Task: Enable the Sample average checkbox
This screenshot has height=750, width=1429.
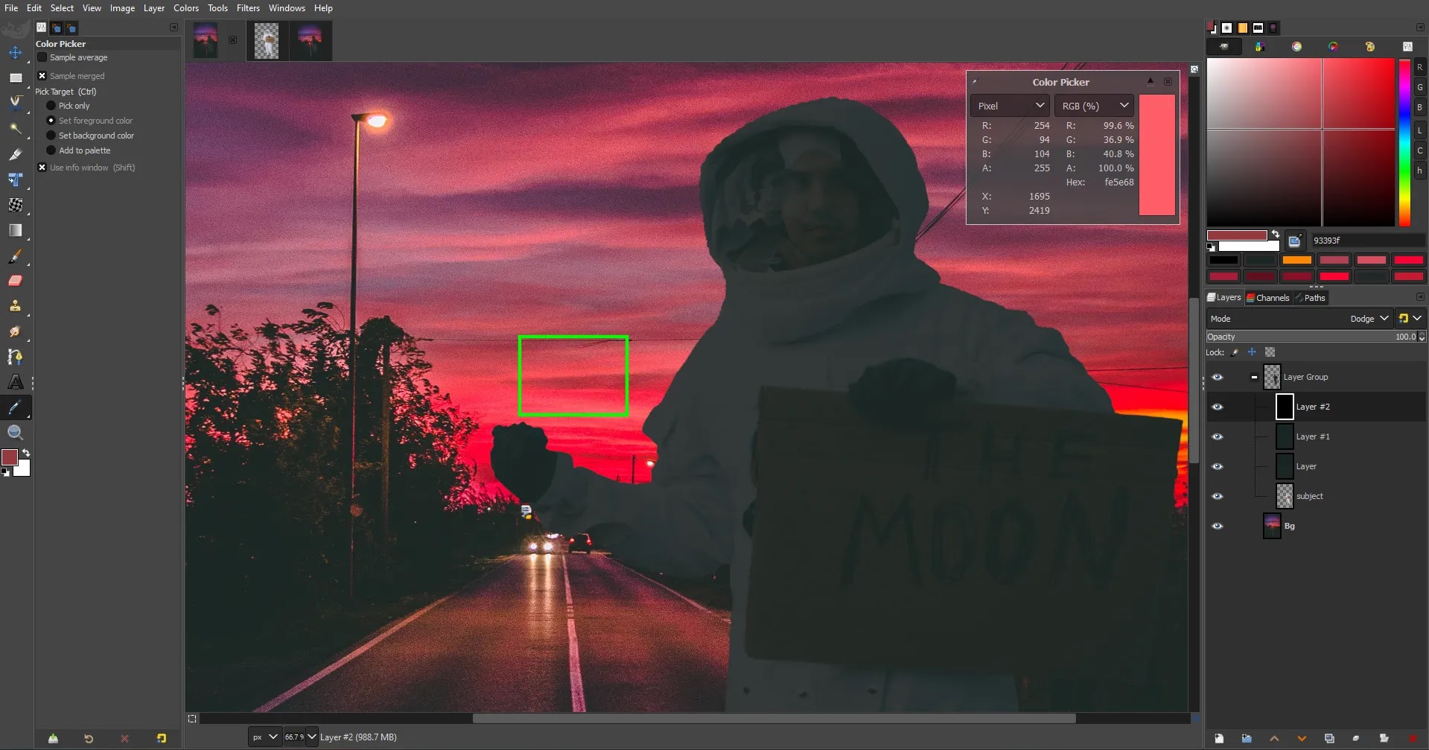Action: (42, 57)
